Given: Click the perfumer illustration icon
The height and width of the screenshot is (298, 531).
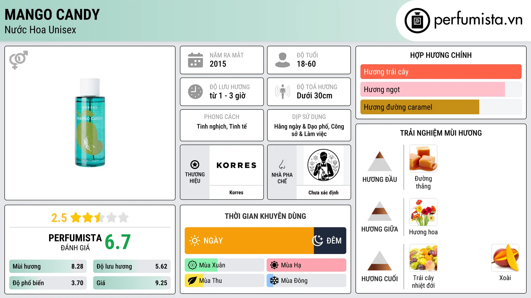Looking at the screenshot, I should point(323,165).
